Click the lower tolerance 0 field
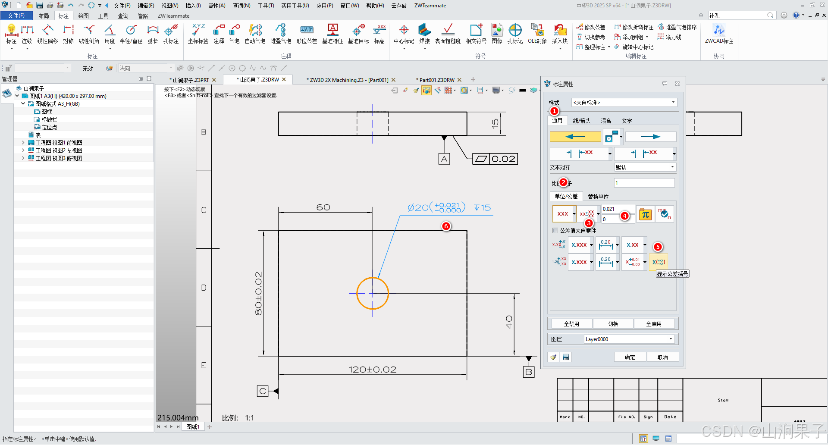Screen dimensions: 828x445 618,219
